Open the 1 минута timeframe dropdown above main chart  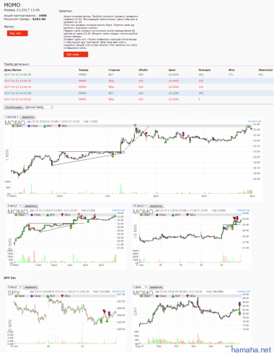12,117
